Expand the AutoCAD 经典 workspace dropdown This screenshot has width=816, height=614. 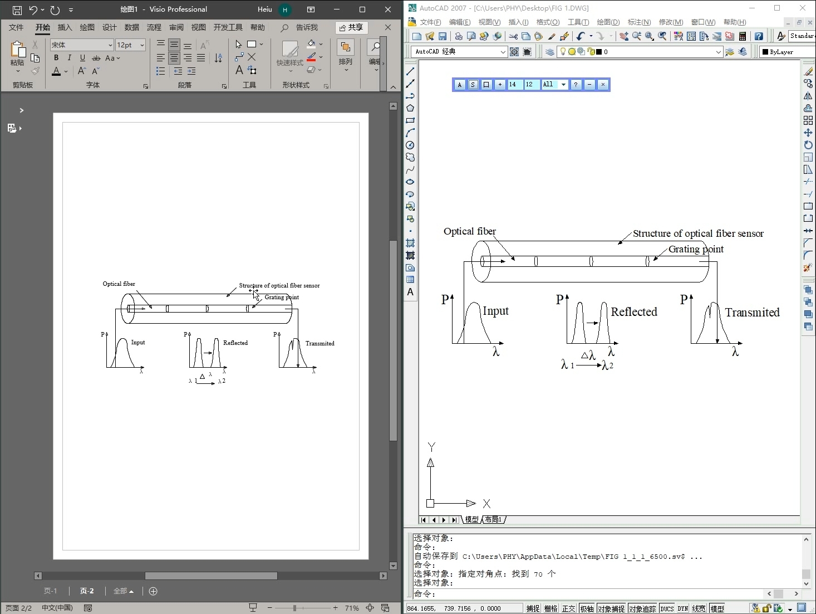pos(503,52)
